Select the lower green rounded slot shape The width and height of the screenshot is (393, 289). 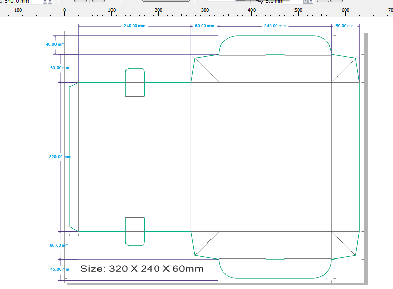tap(135, 245)
